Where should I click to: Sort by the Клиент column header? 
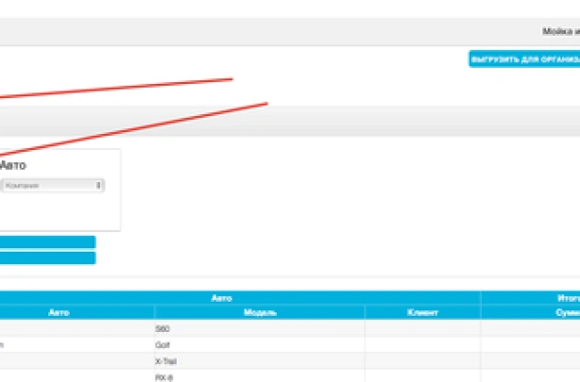click(x=422, y=311)
